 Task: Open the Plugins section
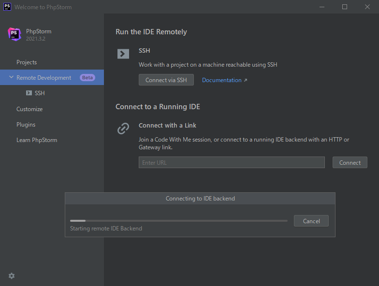[x=26, y=125]
